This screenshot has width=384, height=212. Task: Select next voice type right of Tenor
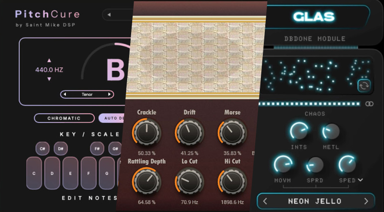[109, 94]
